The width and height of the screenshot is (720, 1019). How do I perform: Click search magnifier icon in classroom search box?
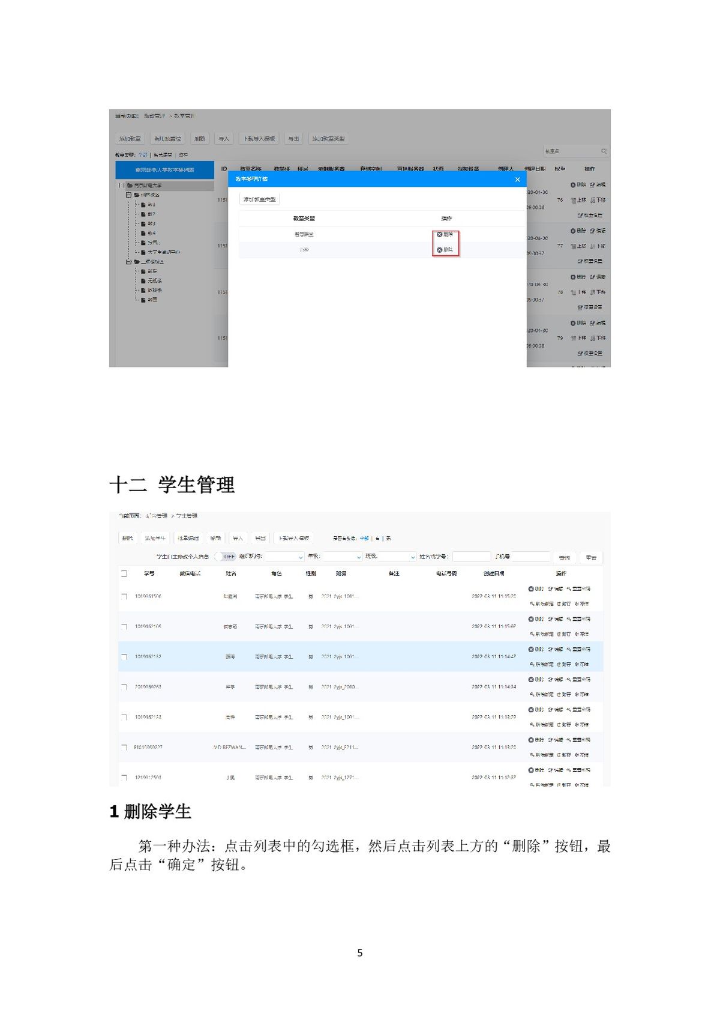(x=604, y=151)
